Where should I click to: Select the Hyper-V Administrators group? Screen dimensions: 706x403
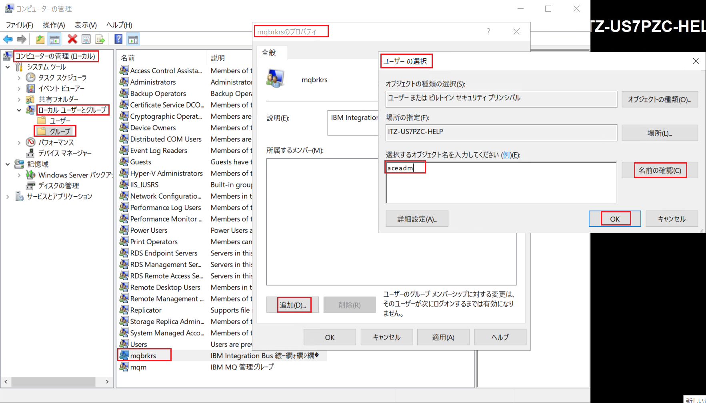coord(166,173)
